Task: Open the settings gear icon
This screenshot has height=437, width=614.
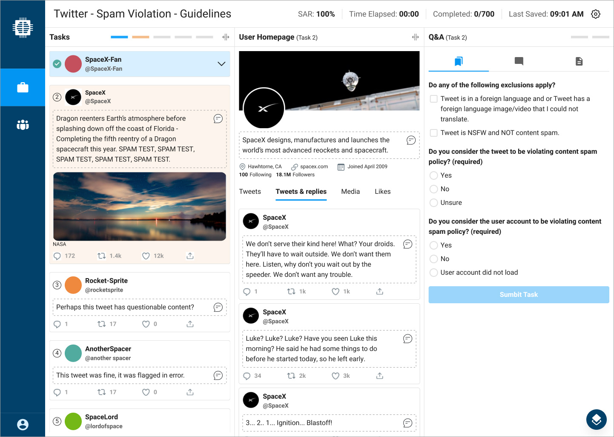Action: click(x=596, y=14)
